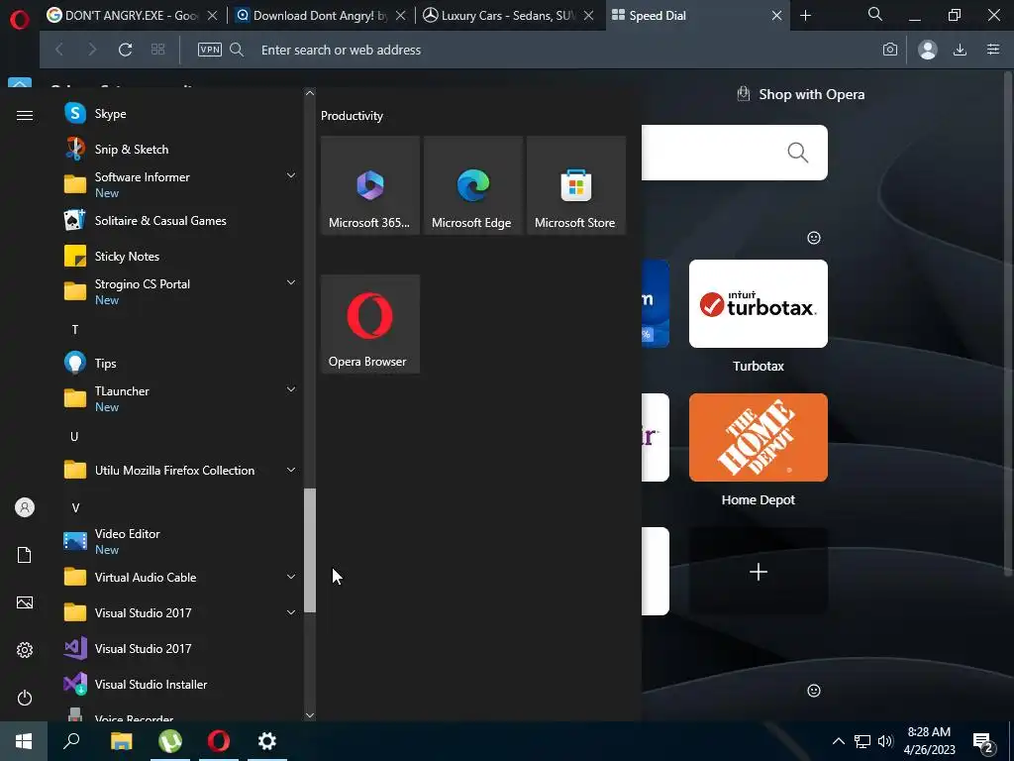The width and height of the screenshot is (1014, 761).
Task: Click the speed dial search magnifier button
Action: pyautogui.click(x=797, y=153)
